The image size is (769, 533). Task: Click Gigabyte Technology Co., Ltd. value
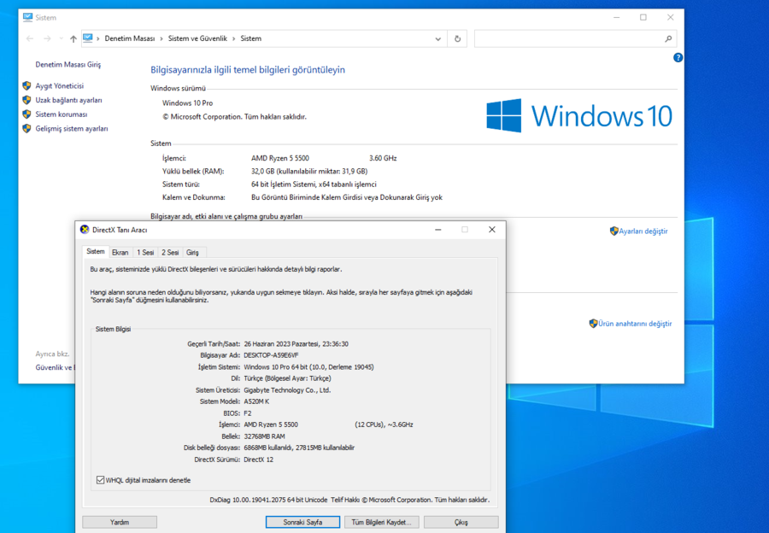coord(287,390)
